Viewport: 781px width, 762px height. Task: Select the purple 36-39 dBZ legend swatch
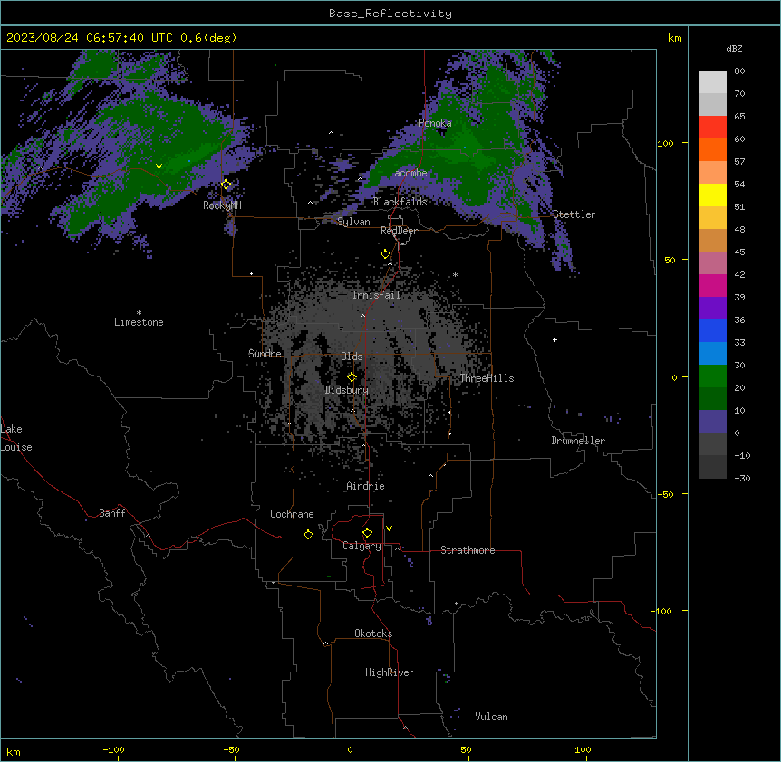click(x=712, y=309)
